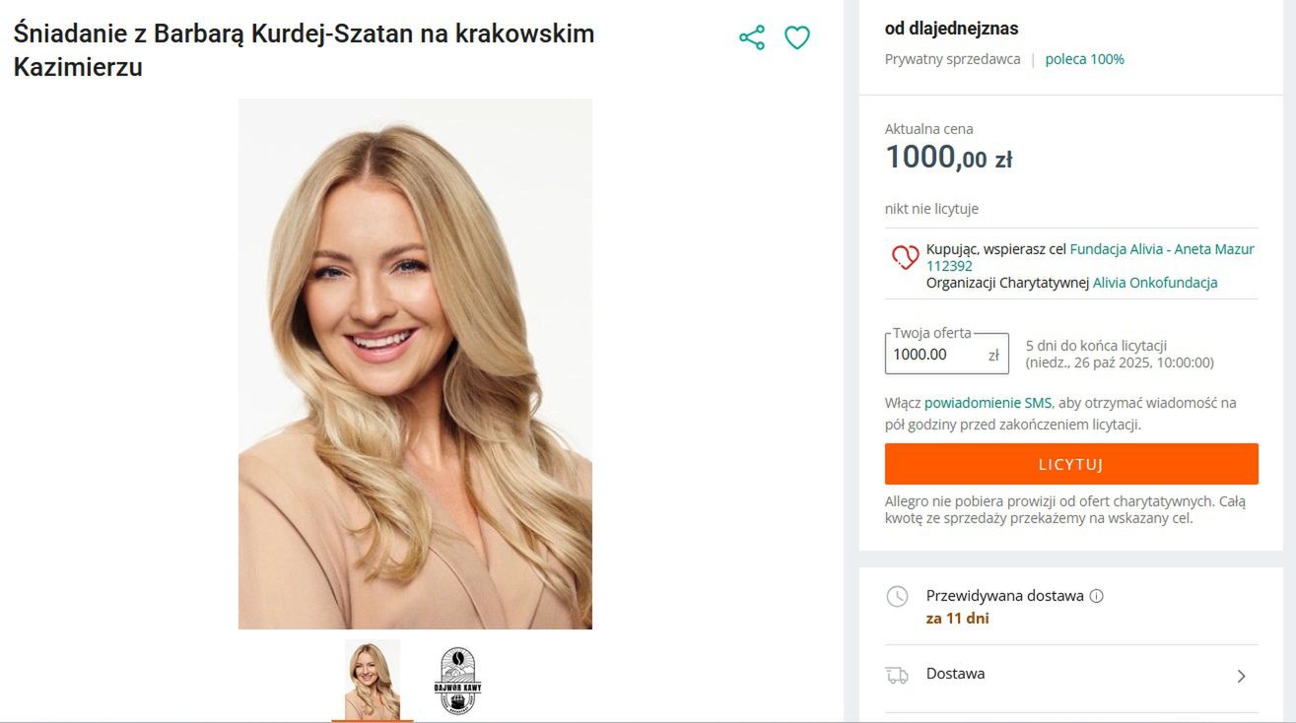The image size is (1296, 723).
Task: Open the Alivia Onkofundacja charity link
Action: point(1155,283)
